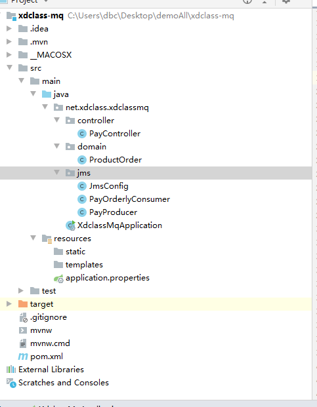Screen dimensions: 317x407
Task: Click the .gitignore file icon
Action: pos(23,317)
